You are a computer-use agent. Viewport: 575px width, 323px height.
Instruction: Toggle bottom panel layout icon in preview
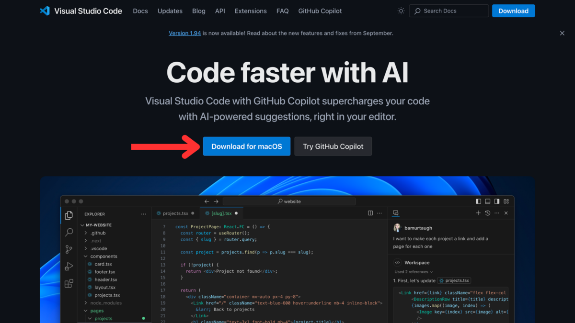click(x=487, y=201)
